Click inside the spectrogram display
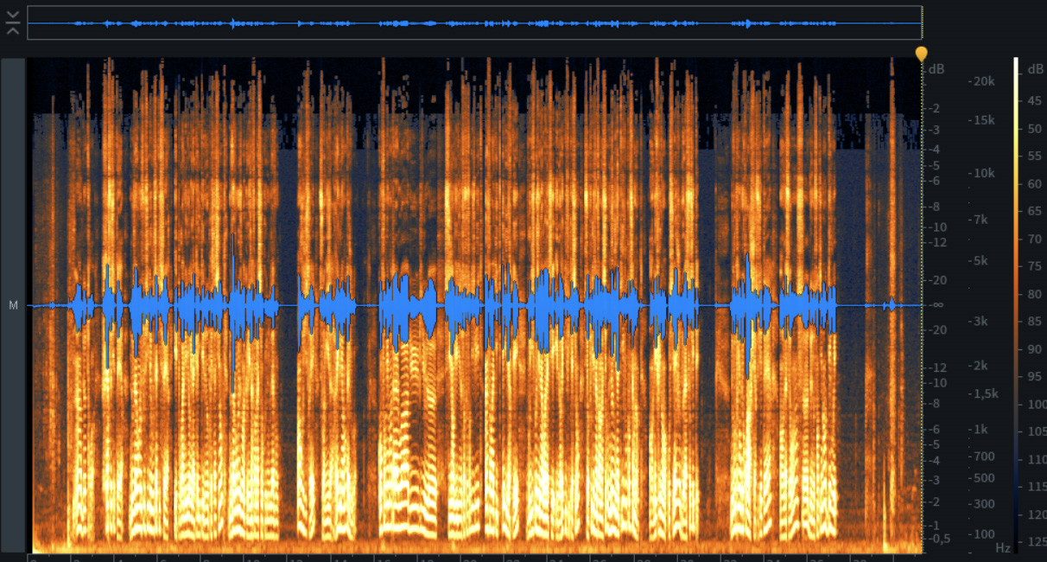Viewport: 1047px width, 562px height. pyautogui.click(x=474, y=305)
